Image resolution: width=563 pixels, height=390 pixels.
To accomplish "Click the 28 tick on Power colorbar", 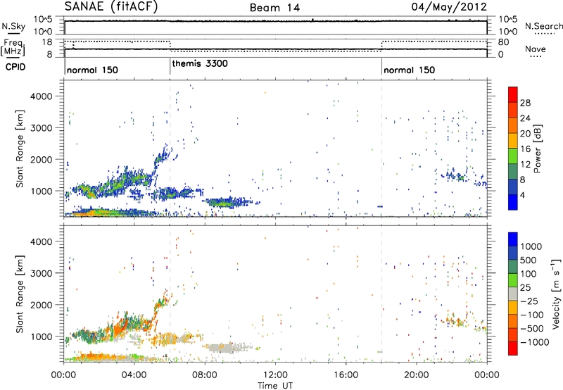I will 525,103.
